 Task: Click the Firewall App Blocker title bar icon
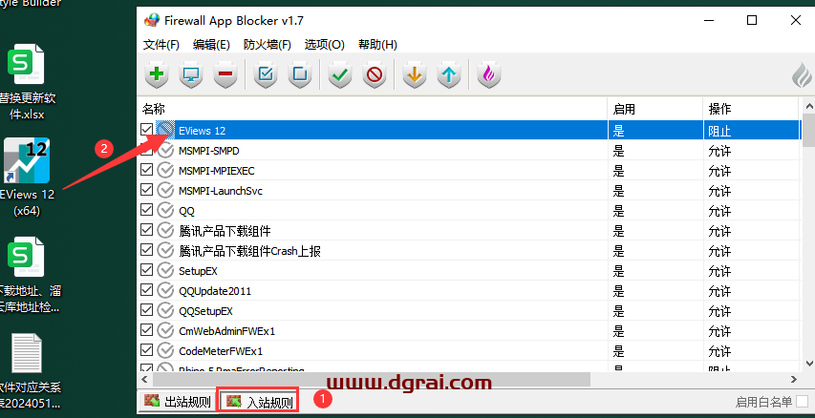point(152,21)
